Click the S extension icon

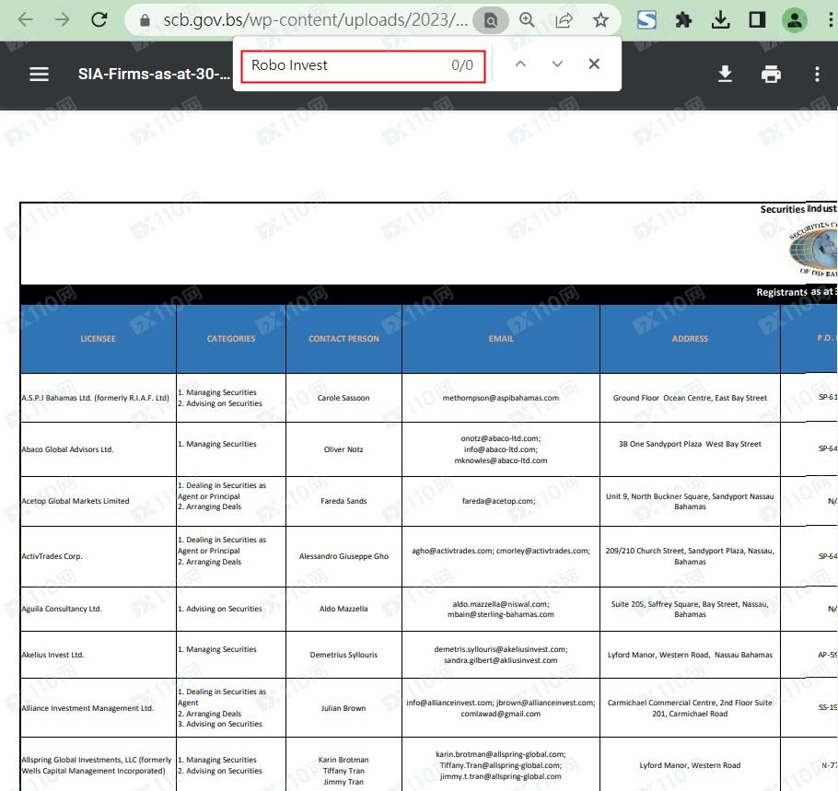646,19
